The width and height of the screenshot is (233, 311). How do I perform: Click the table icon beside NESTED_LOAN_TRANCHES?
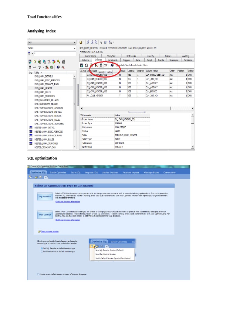(x=31, y=143)
